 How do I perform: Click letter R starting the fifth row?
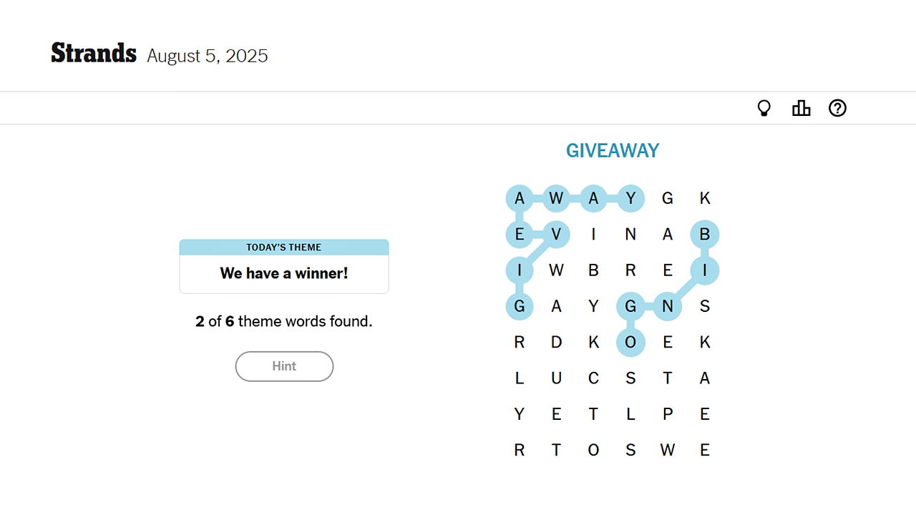click(x=520, y=342)
